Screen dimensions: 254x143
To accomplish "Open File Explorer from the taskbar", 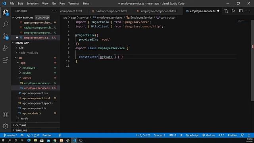I will (35, 140).
